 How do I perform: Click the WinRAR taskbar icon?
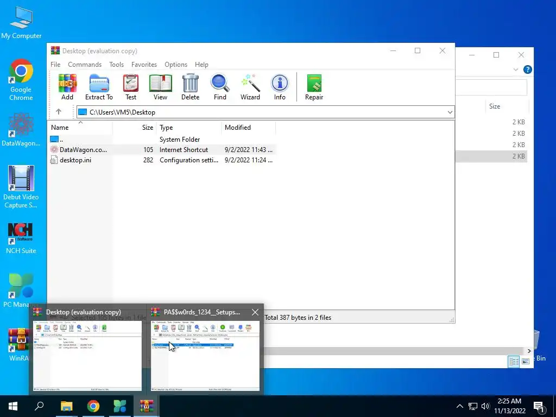[147, 406]
